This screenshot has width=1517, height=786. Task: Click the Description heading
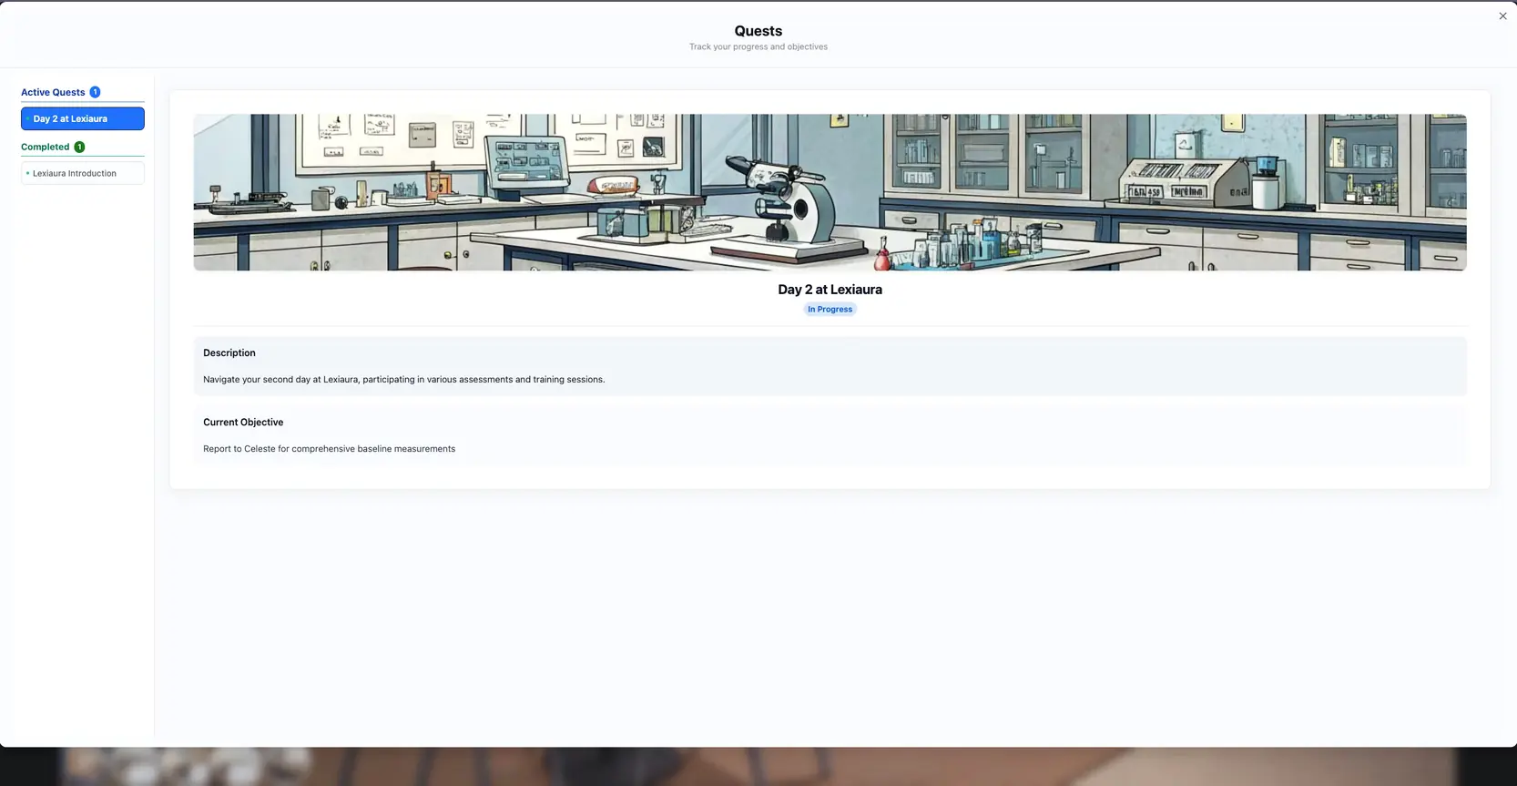point(229,353)
